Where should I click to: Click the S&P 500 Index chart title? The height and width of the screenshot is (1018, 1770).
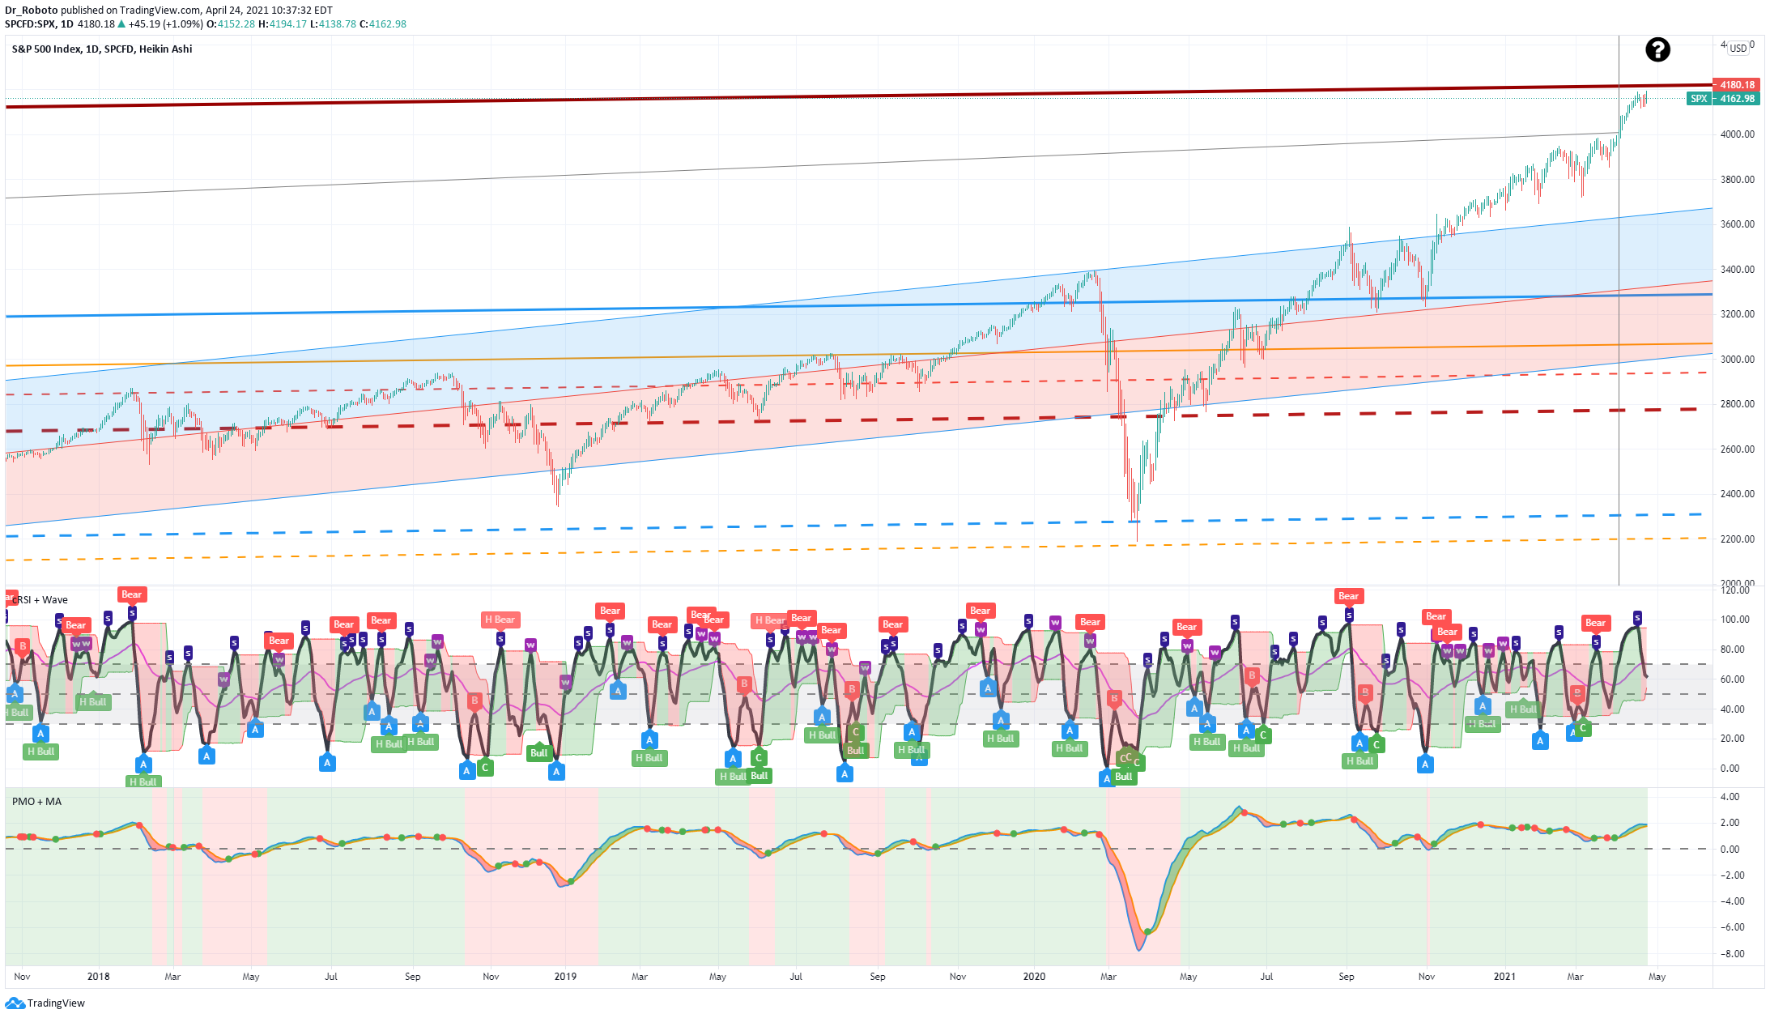102,49
